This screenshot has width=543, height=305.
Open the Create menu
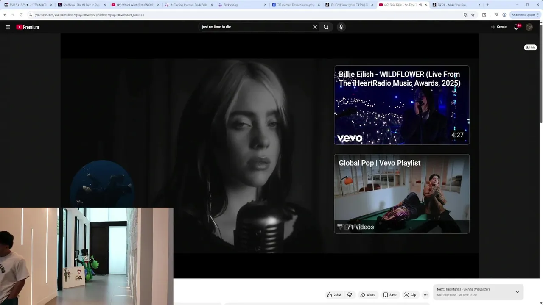[498, 27]
